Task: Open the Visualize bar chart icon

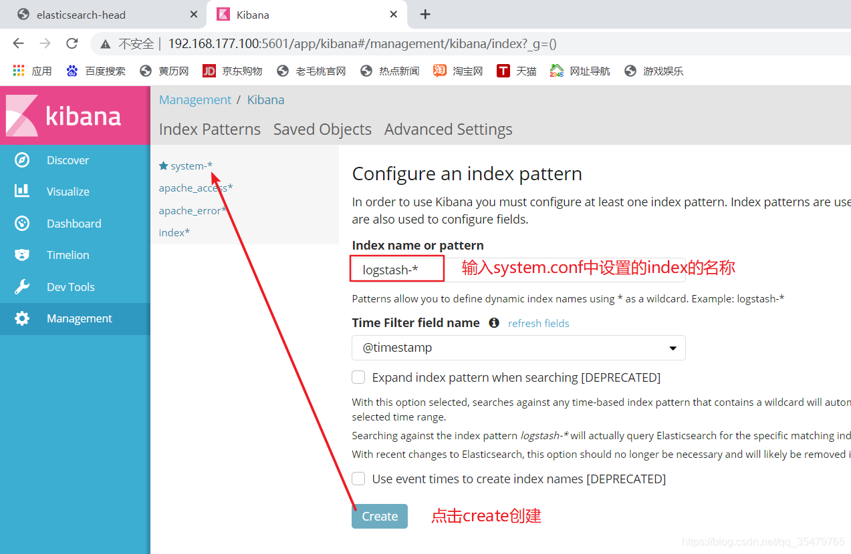Action: point(22,191)
